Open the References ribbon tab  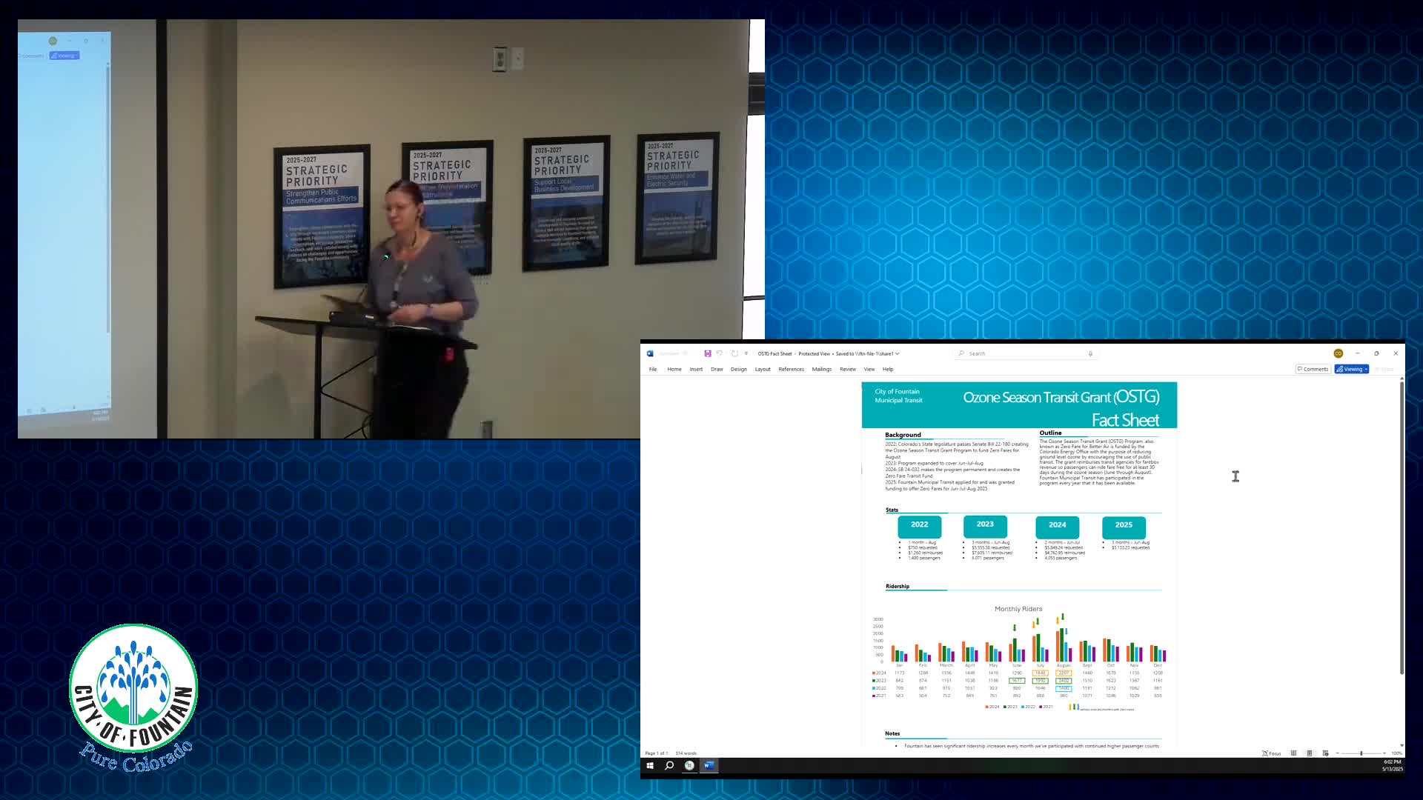(x=791, y=369)
